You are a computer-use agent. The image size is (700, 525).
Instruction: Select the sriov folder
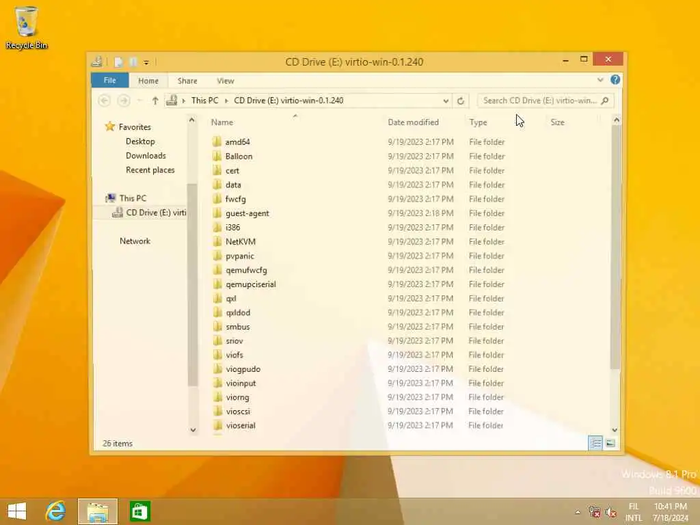(234, 340)
